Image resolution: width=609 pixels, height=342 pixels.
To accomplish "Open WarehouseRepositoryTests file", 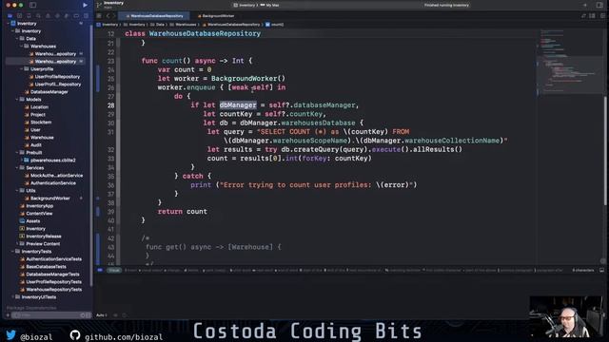I will click(53, 289).
